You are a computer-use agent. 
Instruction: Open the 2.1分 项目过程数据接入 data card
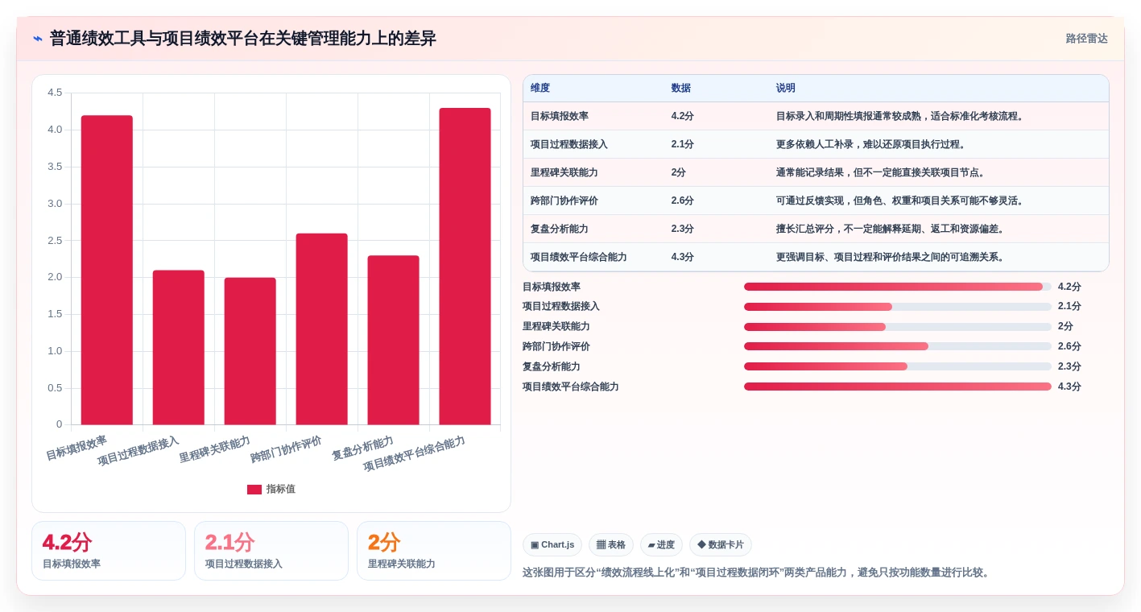click(271, 551)
